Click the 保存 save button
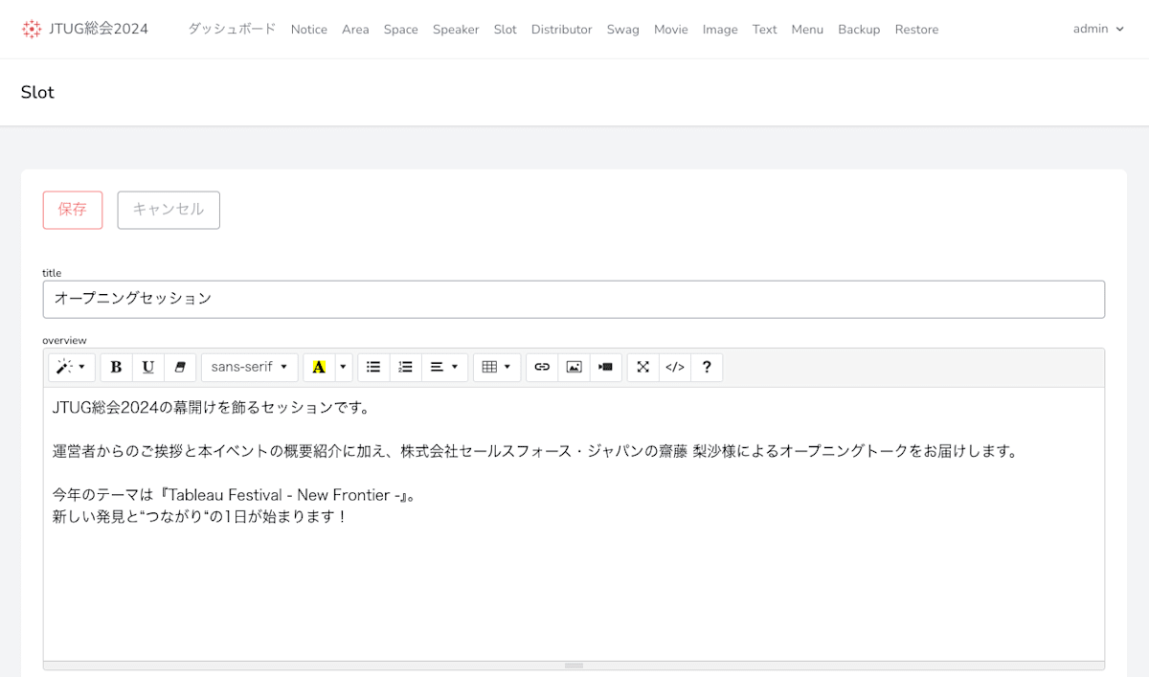This screenshot has height=677, width=1149. tap(73, 210)
